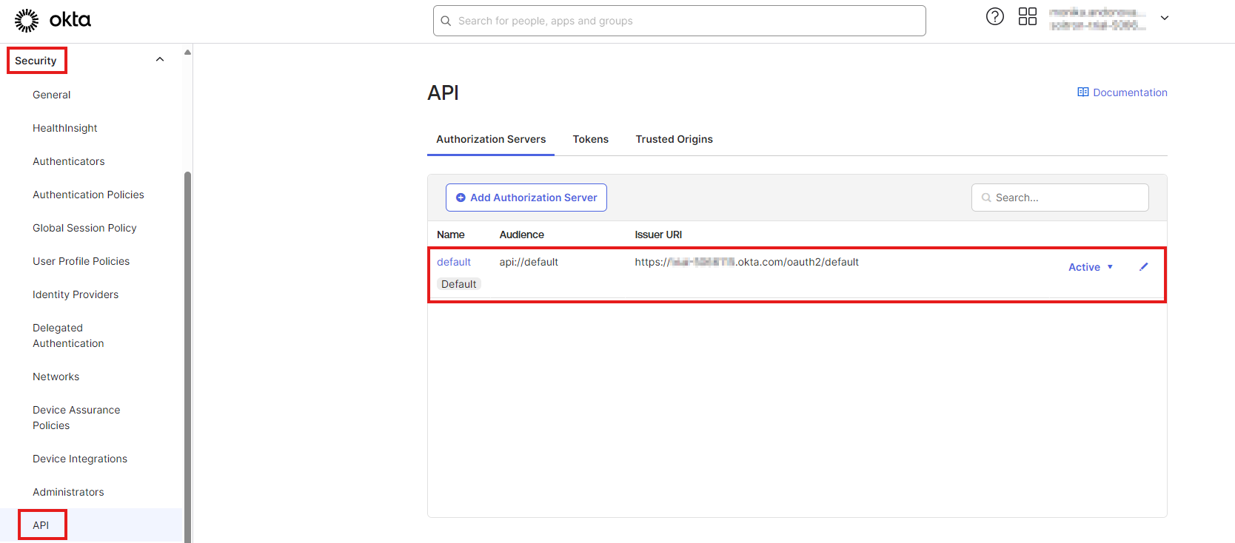Click the pencil edit icon for default server
This screenshot has width=1235, height=543.
point(1143,267)
